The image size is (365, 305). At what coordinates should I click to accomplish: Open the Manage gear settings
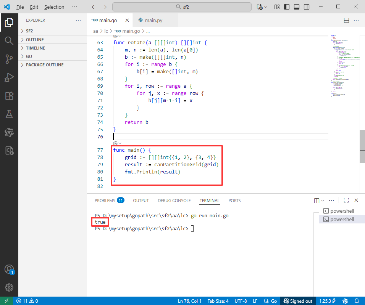tap(9, 287)
